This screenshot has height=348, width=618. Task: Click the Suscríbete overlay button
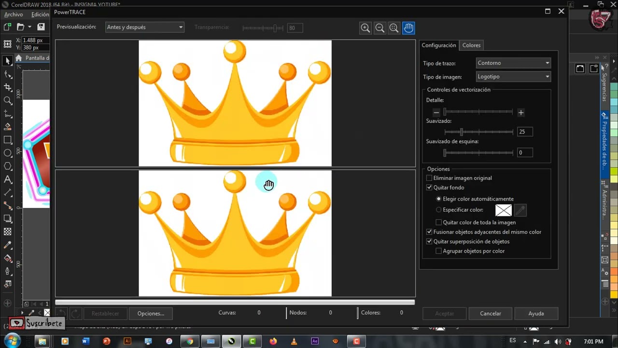point(37,323)
